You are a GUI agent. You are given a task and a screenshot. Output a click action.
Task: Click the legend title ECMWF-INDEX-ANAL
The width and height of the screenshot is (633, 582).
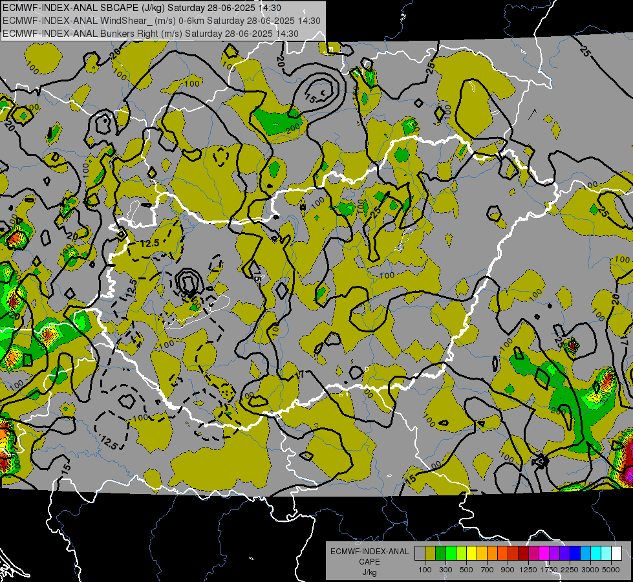[369, 552]
